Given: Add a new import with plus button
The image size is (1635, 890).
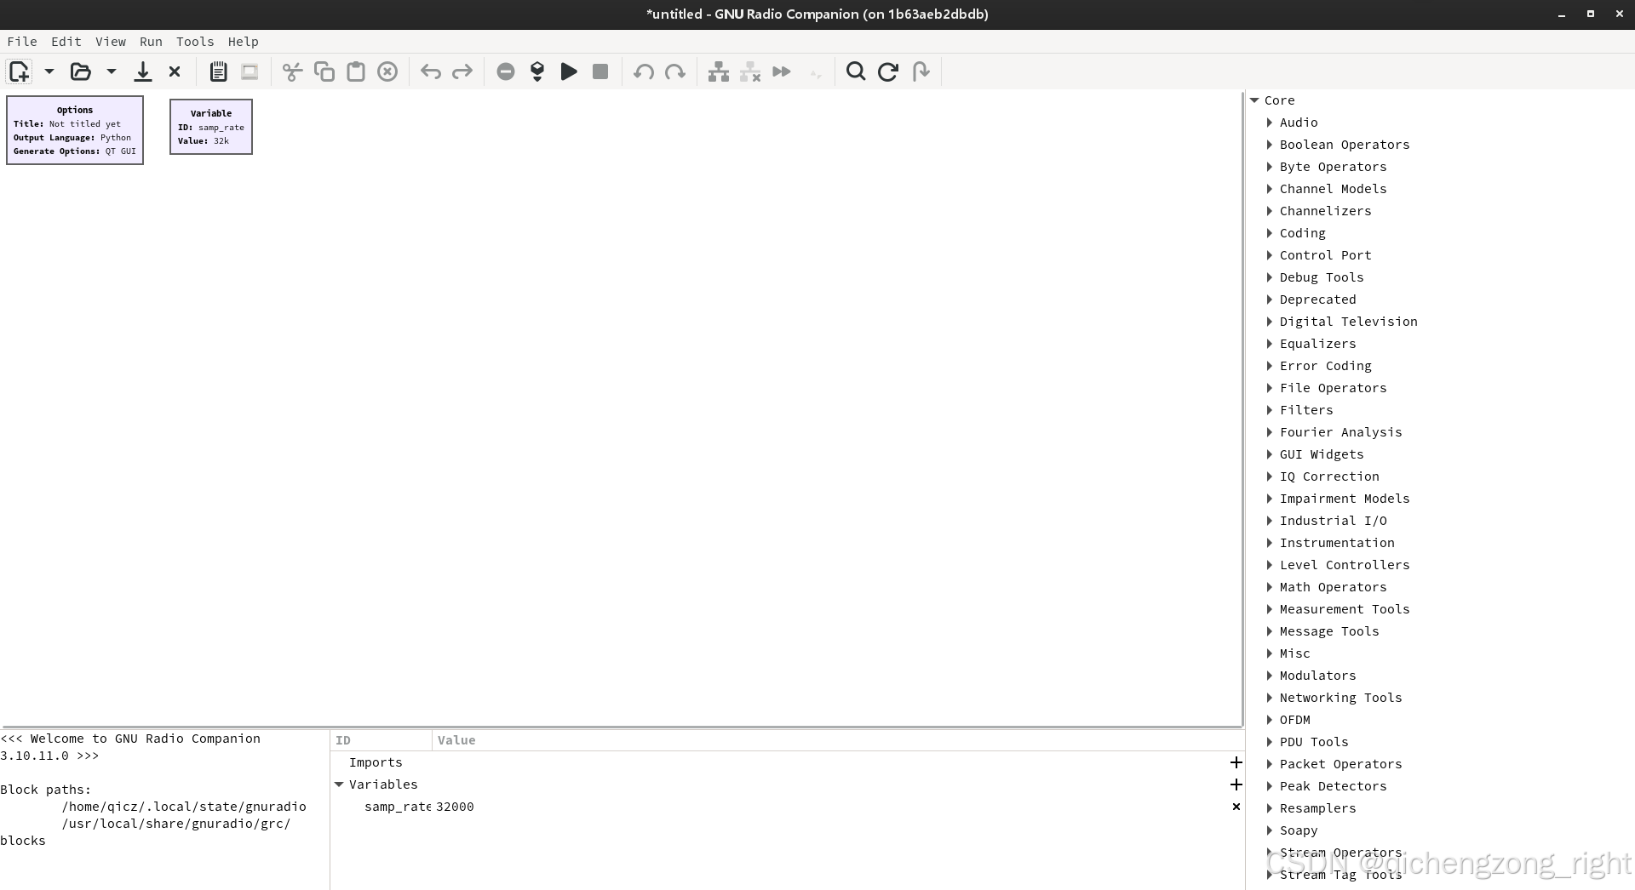Looking at the screenshot, I should 1236,762.
